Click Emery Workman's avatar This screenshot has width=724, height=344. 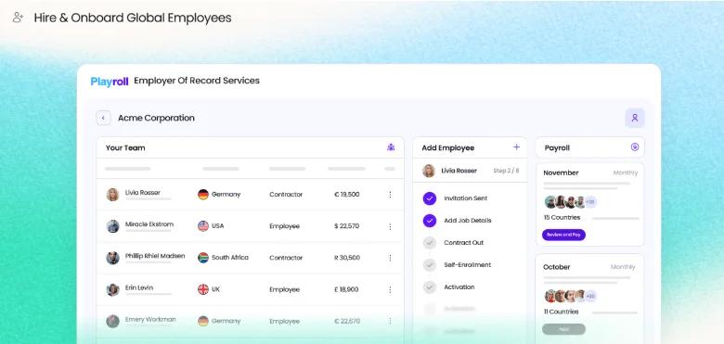tap(112, 321)
